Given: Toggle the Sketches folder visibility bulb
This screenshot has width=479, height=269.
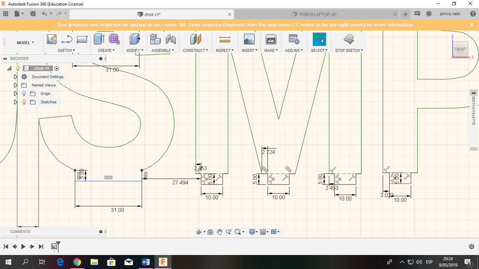Looking at the screenshot, I should (x=24, y=102).
